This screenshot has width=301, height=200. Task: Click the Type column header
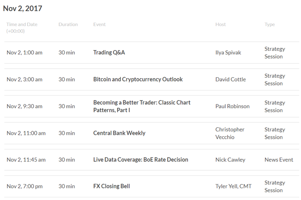point(270,25)
